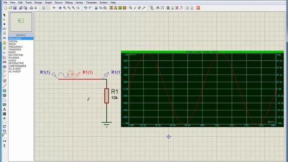Click the New Design toolbar icon

(x=5, y=8)
